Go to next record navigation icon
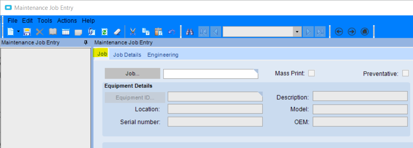Image resolution: width=413 pixels, height=148 pixels. click(308, 32)
